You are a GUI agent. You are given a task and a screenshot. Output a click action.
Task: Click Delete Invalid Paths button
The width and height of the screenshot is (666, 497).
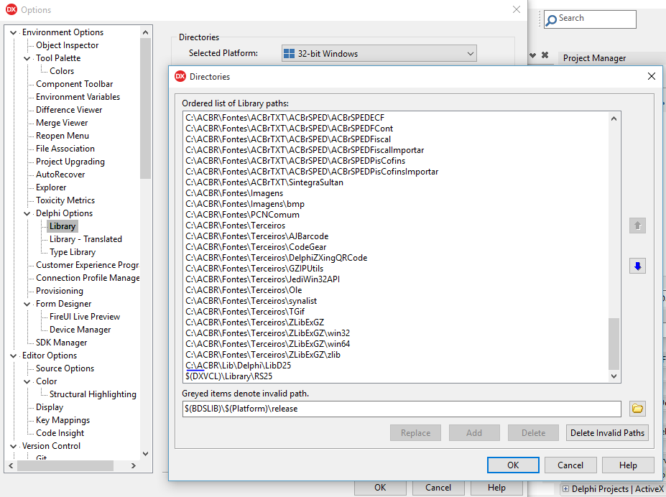[x=607, y=433]
